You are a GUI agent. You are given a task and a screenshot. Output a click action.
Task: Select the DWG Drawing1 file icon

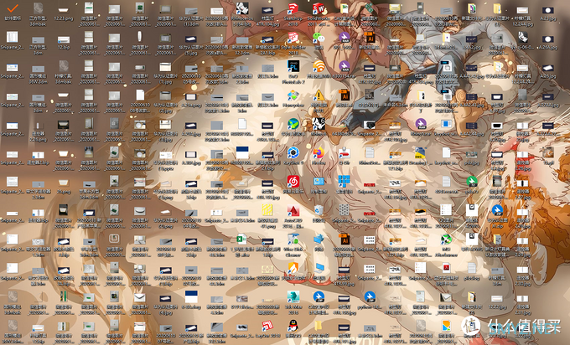[x=420, y=153]
